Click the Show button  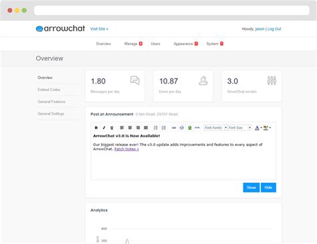tap(251, 188)
